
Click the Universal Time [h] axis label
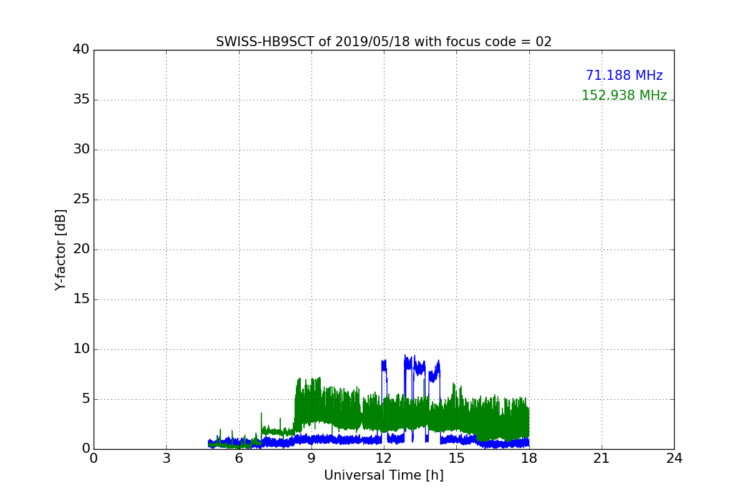pos(384,475)
